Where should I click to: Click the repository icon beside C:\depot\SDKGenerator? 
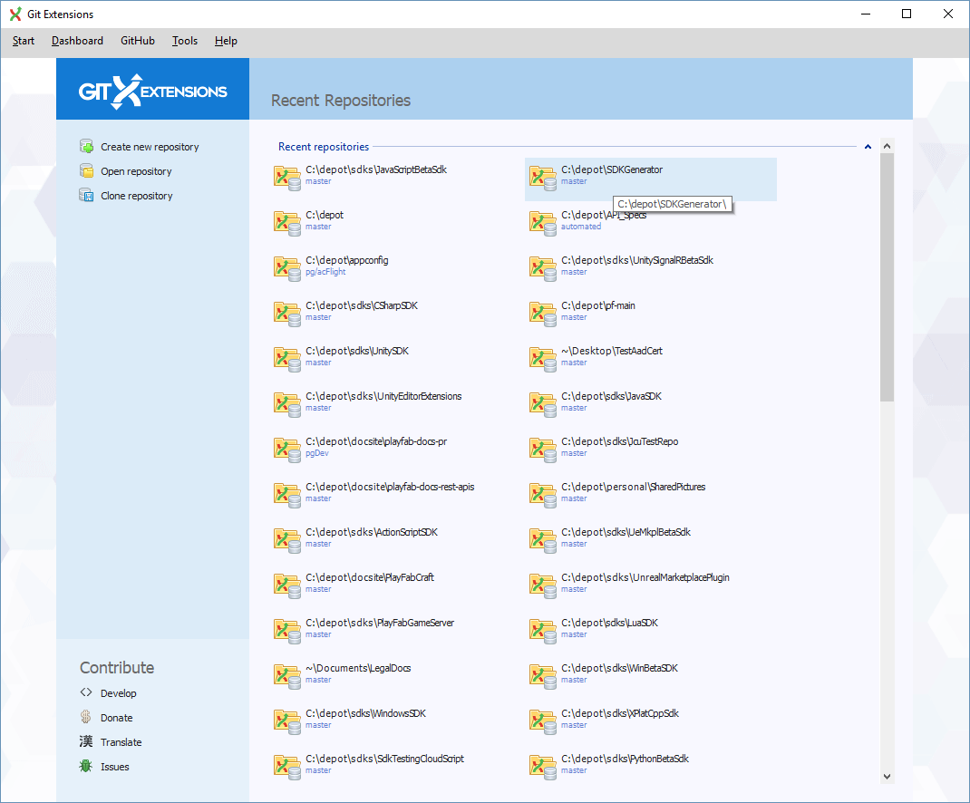point(542,178)
